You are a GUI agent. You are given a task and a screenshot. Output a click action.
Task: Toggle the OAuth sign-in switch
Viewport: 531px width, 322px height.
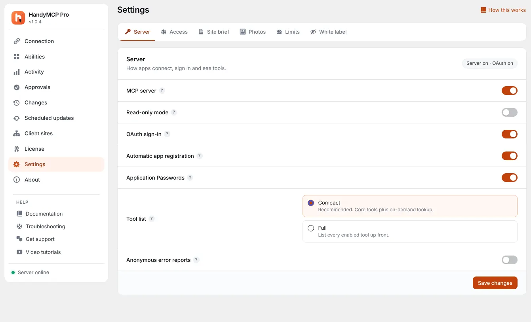(509, 134)
